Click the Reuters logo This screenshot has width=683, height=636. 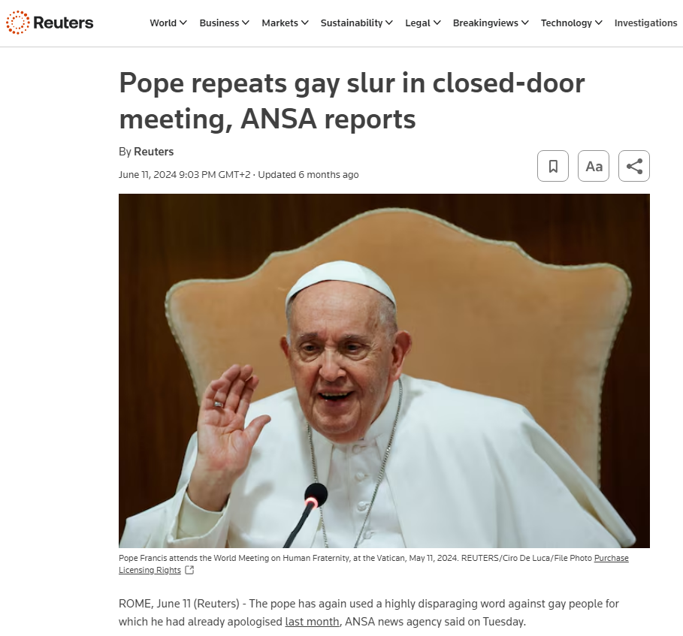coord(50,23)
